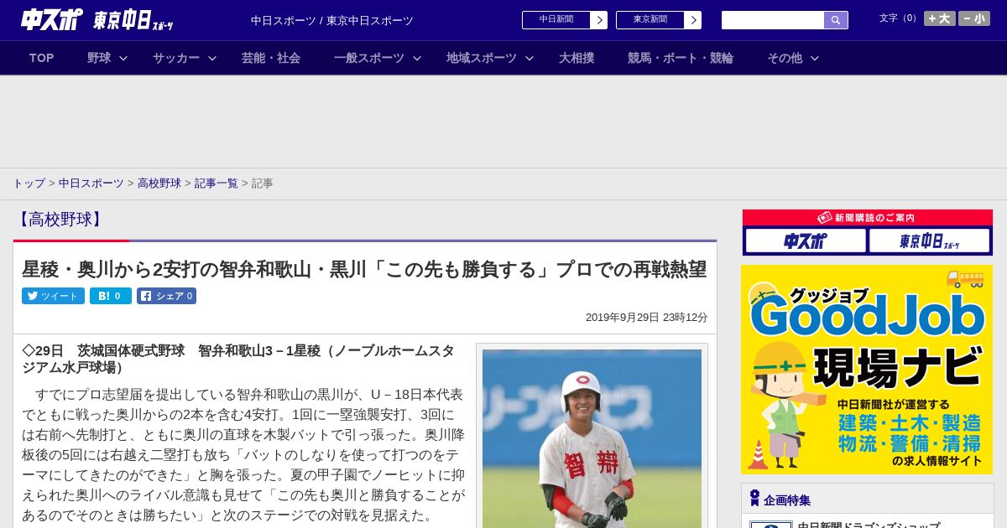Focus the header search input field
This screenshot has width=1007, height=528.
point(773,20)
